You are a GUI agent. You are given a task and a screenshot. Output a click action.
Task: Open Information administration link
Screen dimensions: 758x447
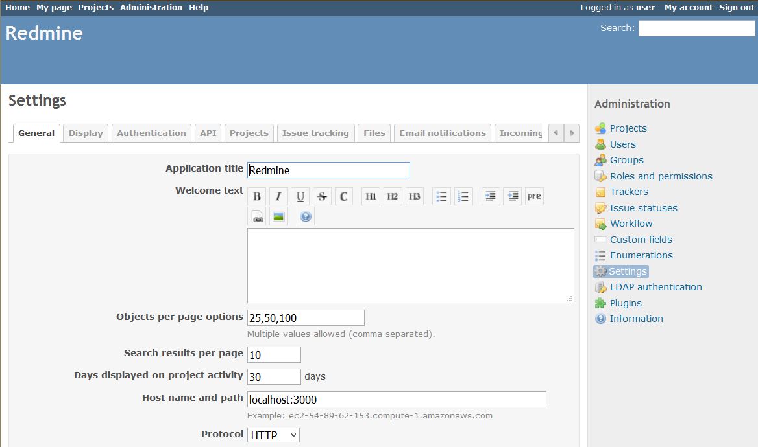636,319
